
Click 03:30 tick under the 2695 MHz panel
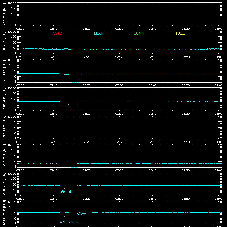(x=119, y=142)
